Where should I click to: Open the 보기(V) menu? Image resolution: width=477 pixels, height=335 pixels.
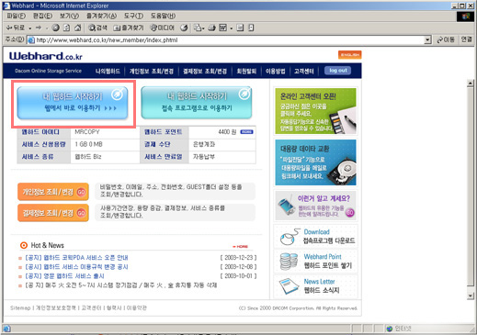coord(69,16)
